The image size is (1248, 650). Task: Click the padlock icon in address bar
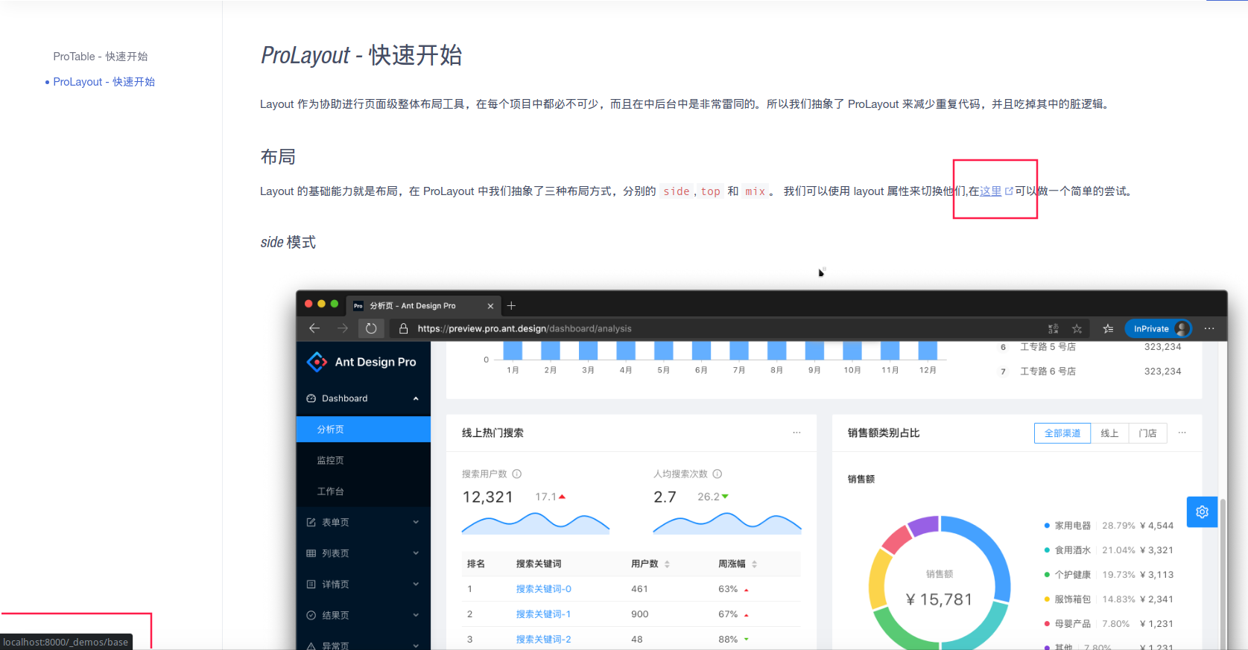coord(404,328)
